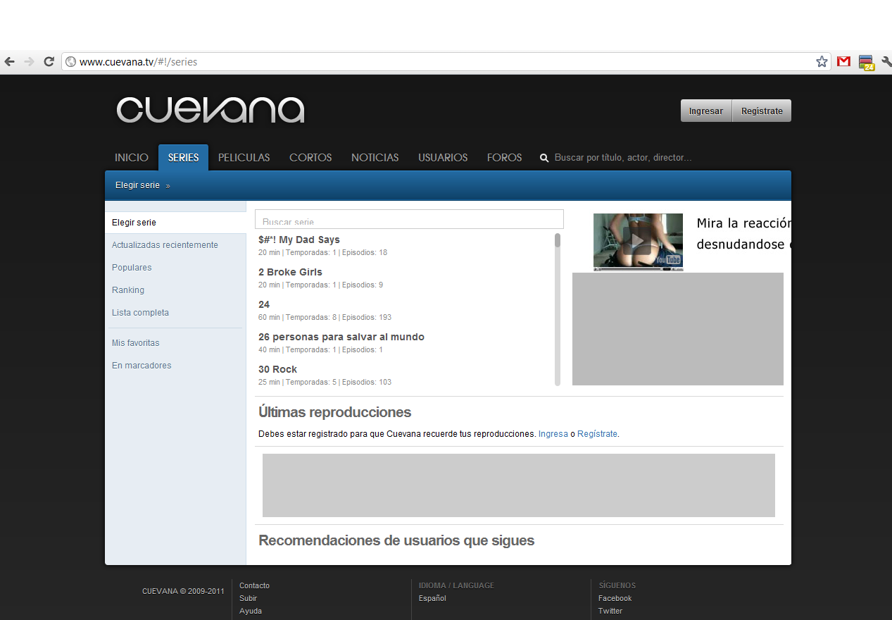Click the series list scrollbar handle
Image resolution: width=892 pixels, height=620 pixels.
(x=558, y=240)
